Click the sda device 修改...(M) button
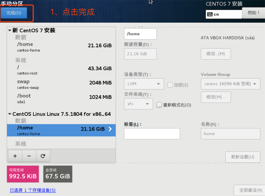Viewport: 265px width, 196px height. coord(216,54)
